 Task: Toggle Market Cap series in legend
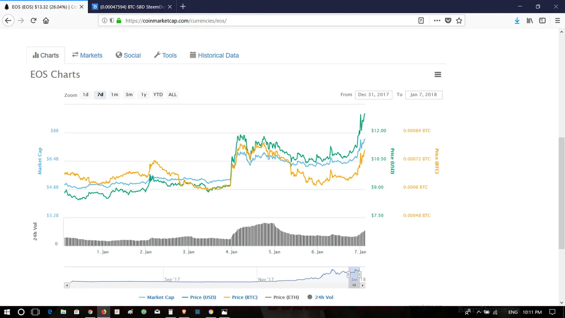point(156,297)
